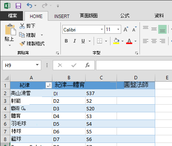Open the font size 11 dropdown
The width and height of the screenshot is (172, 146).
118,30
